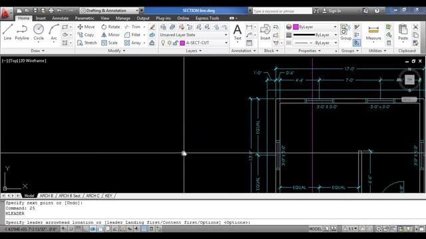Expand the Draw panel
Screen dimensions: 426x239
coord(37,50)
